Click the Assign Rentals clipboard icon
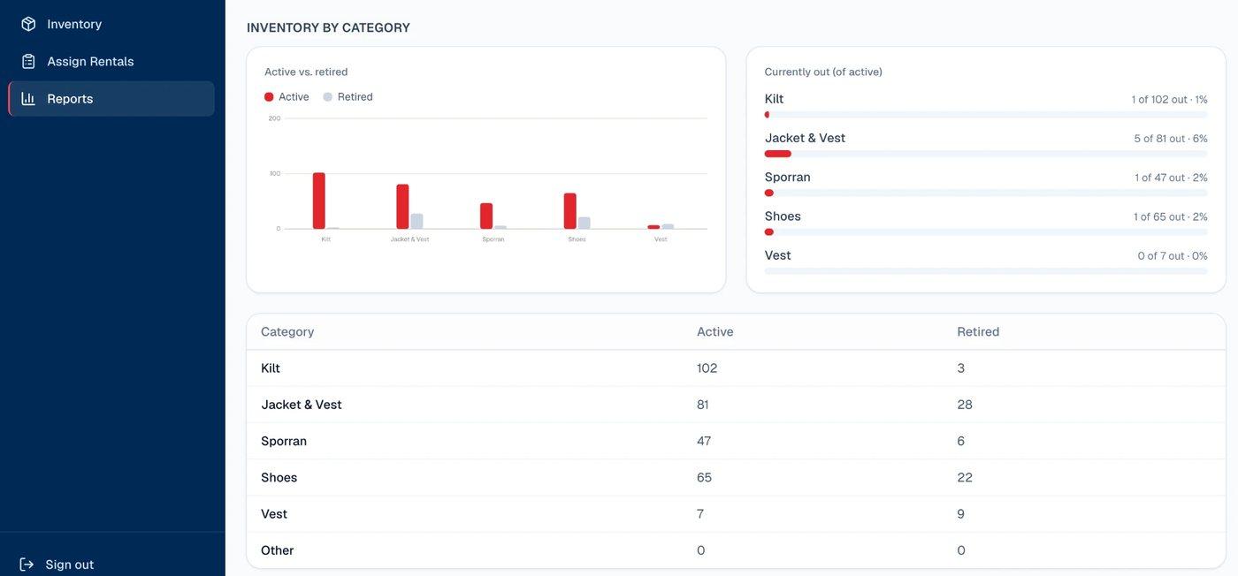 28,61
